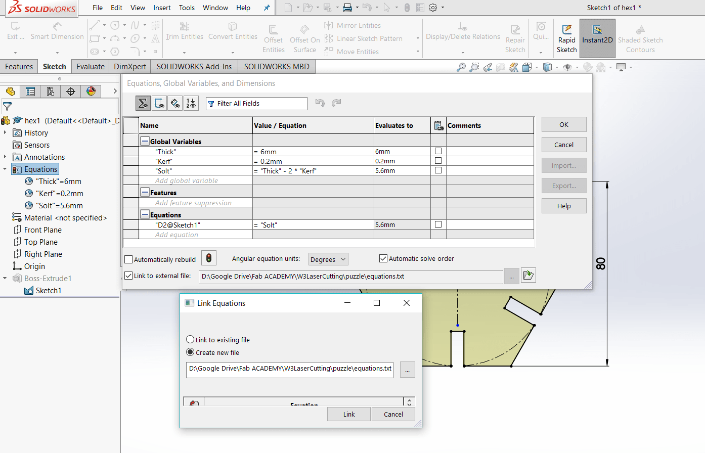Click Cancel in Link Equations dialog
Image resolution: width=705 pixels, height=453 pixels.
(x=393, y=415)
